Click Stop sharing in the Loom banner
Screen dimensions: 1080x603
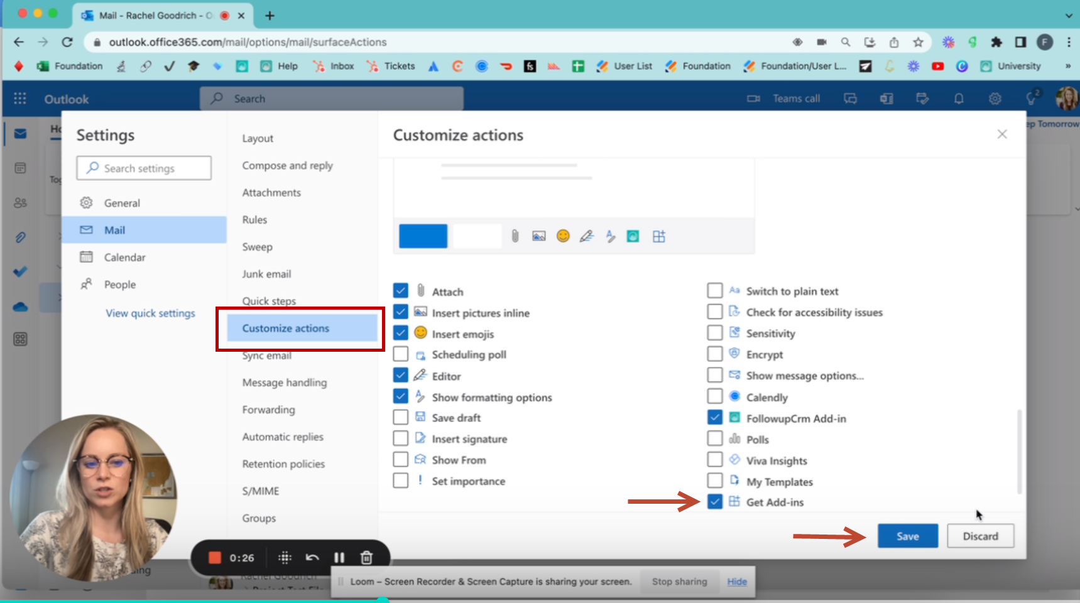point(679,582)
